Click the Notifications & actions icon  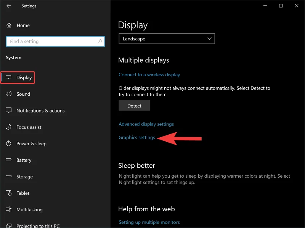8,110
